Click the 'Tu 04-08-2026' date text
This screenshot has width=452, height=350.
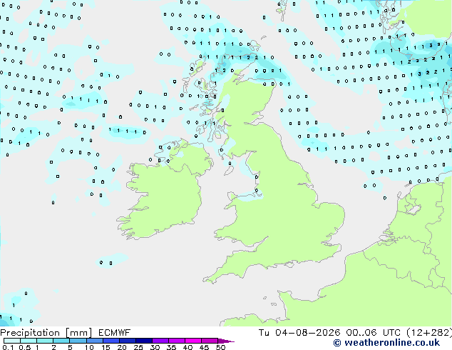(x=299, y=333)
